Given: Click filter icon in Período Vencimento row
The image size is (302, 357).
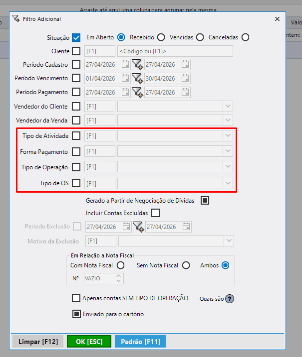Looking at the screenshot, I should (137, 79).
